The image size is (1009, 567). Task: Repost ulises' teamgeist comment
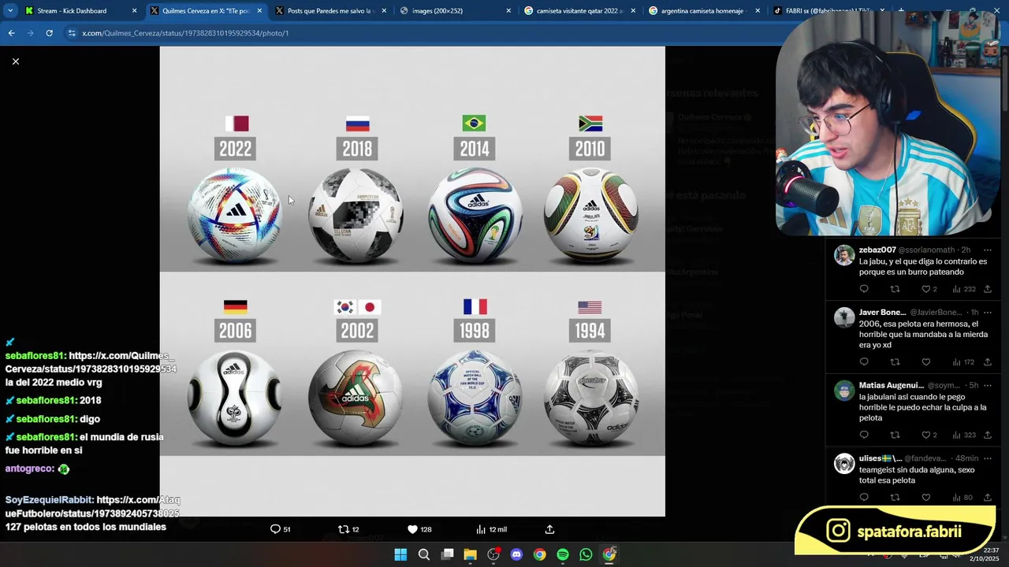[895, 498]
